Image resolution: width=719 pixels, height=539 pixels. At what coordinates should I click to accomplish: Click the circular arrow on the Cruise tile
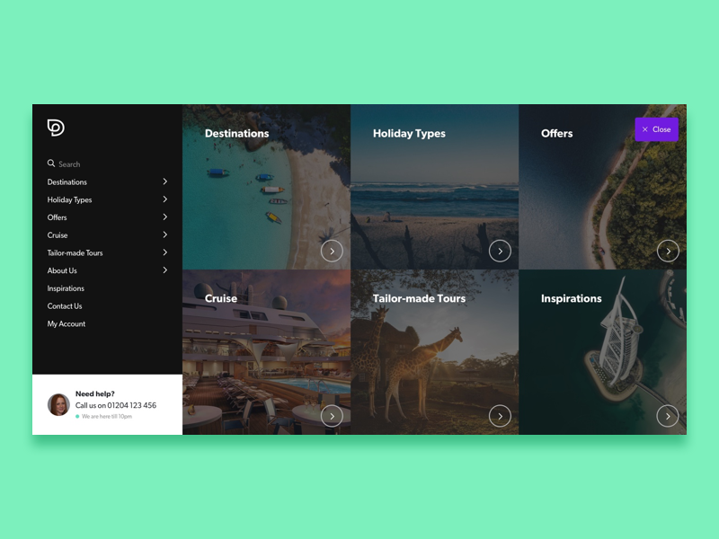tap(332, 416)
